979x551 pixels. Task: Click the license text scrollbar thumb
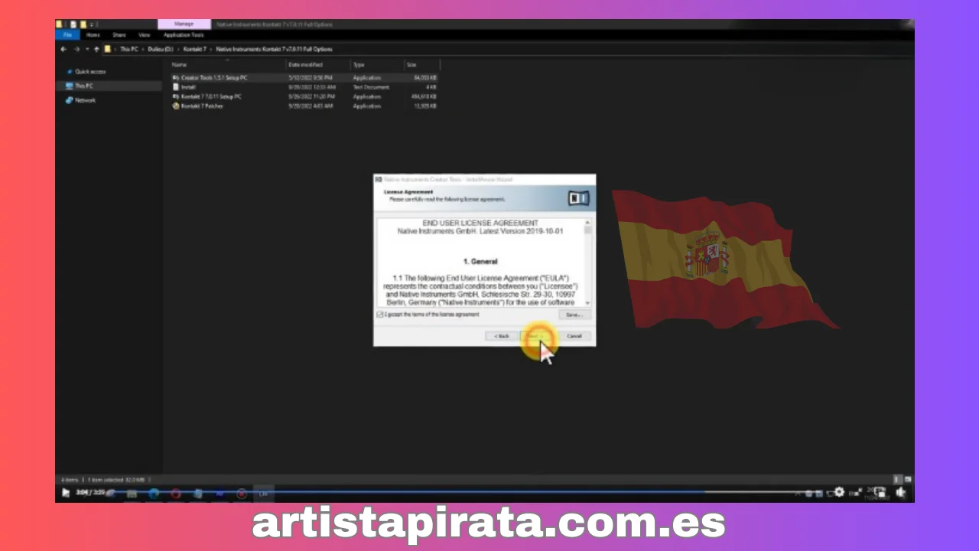(587, 230)
